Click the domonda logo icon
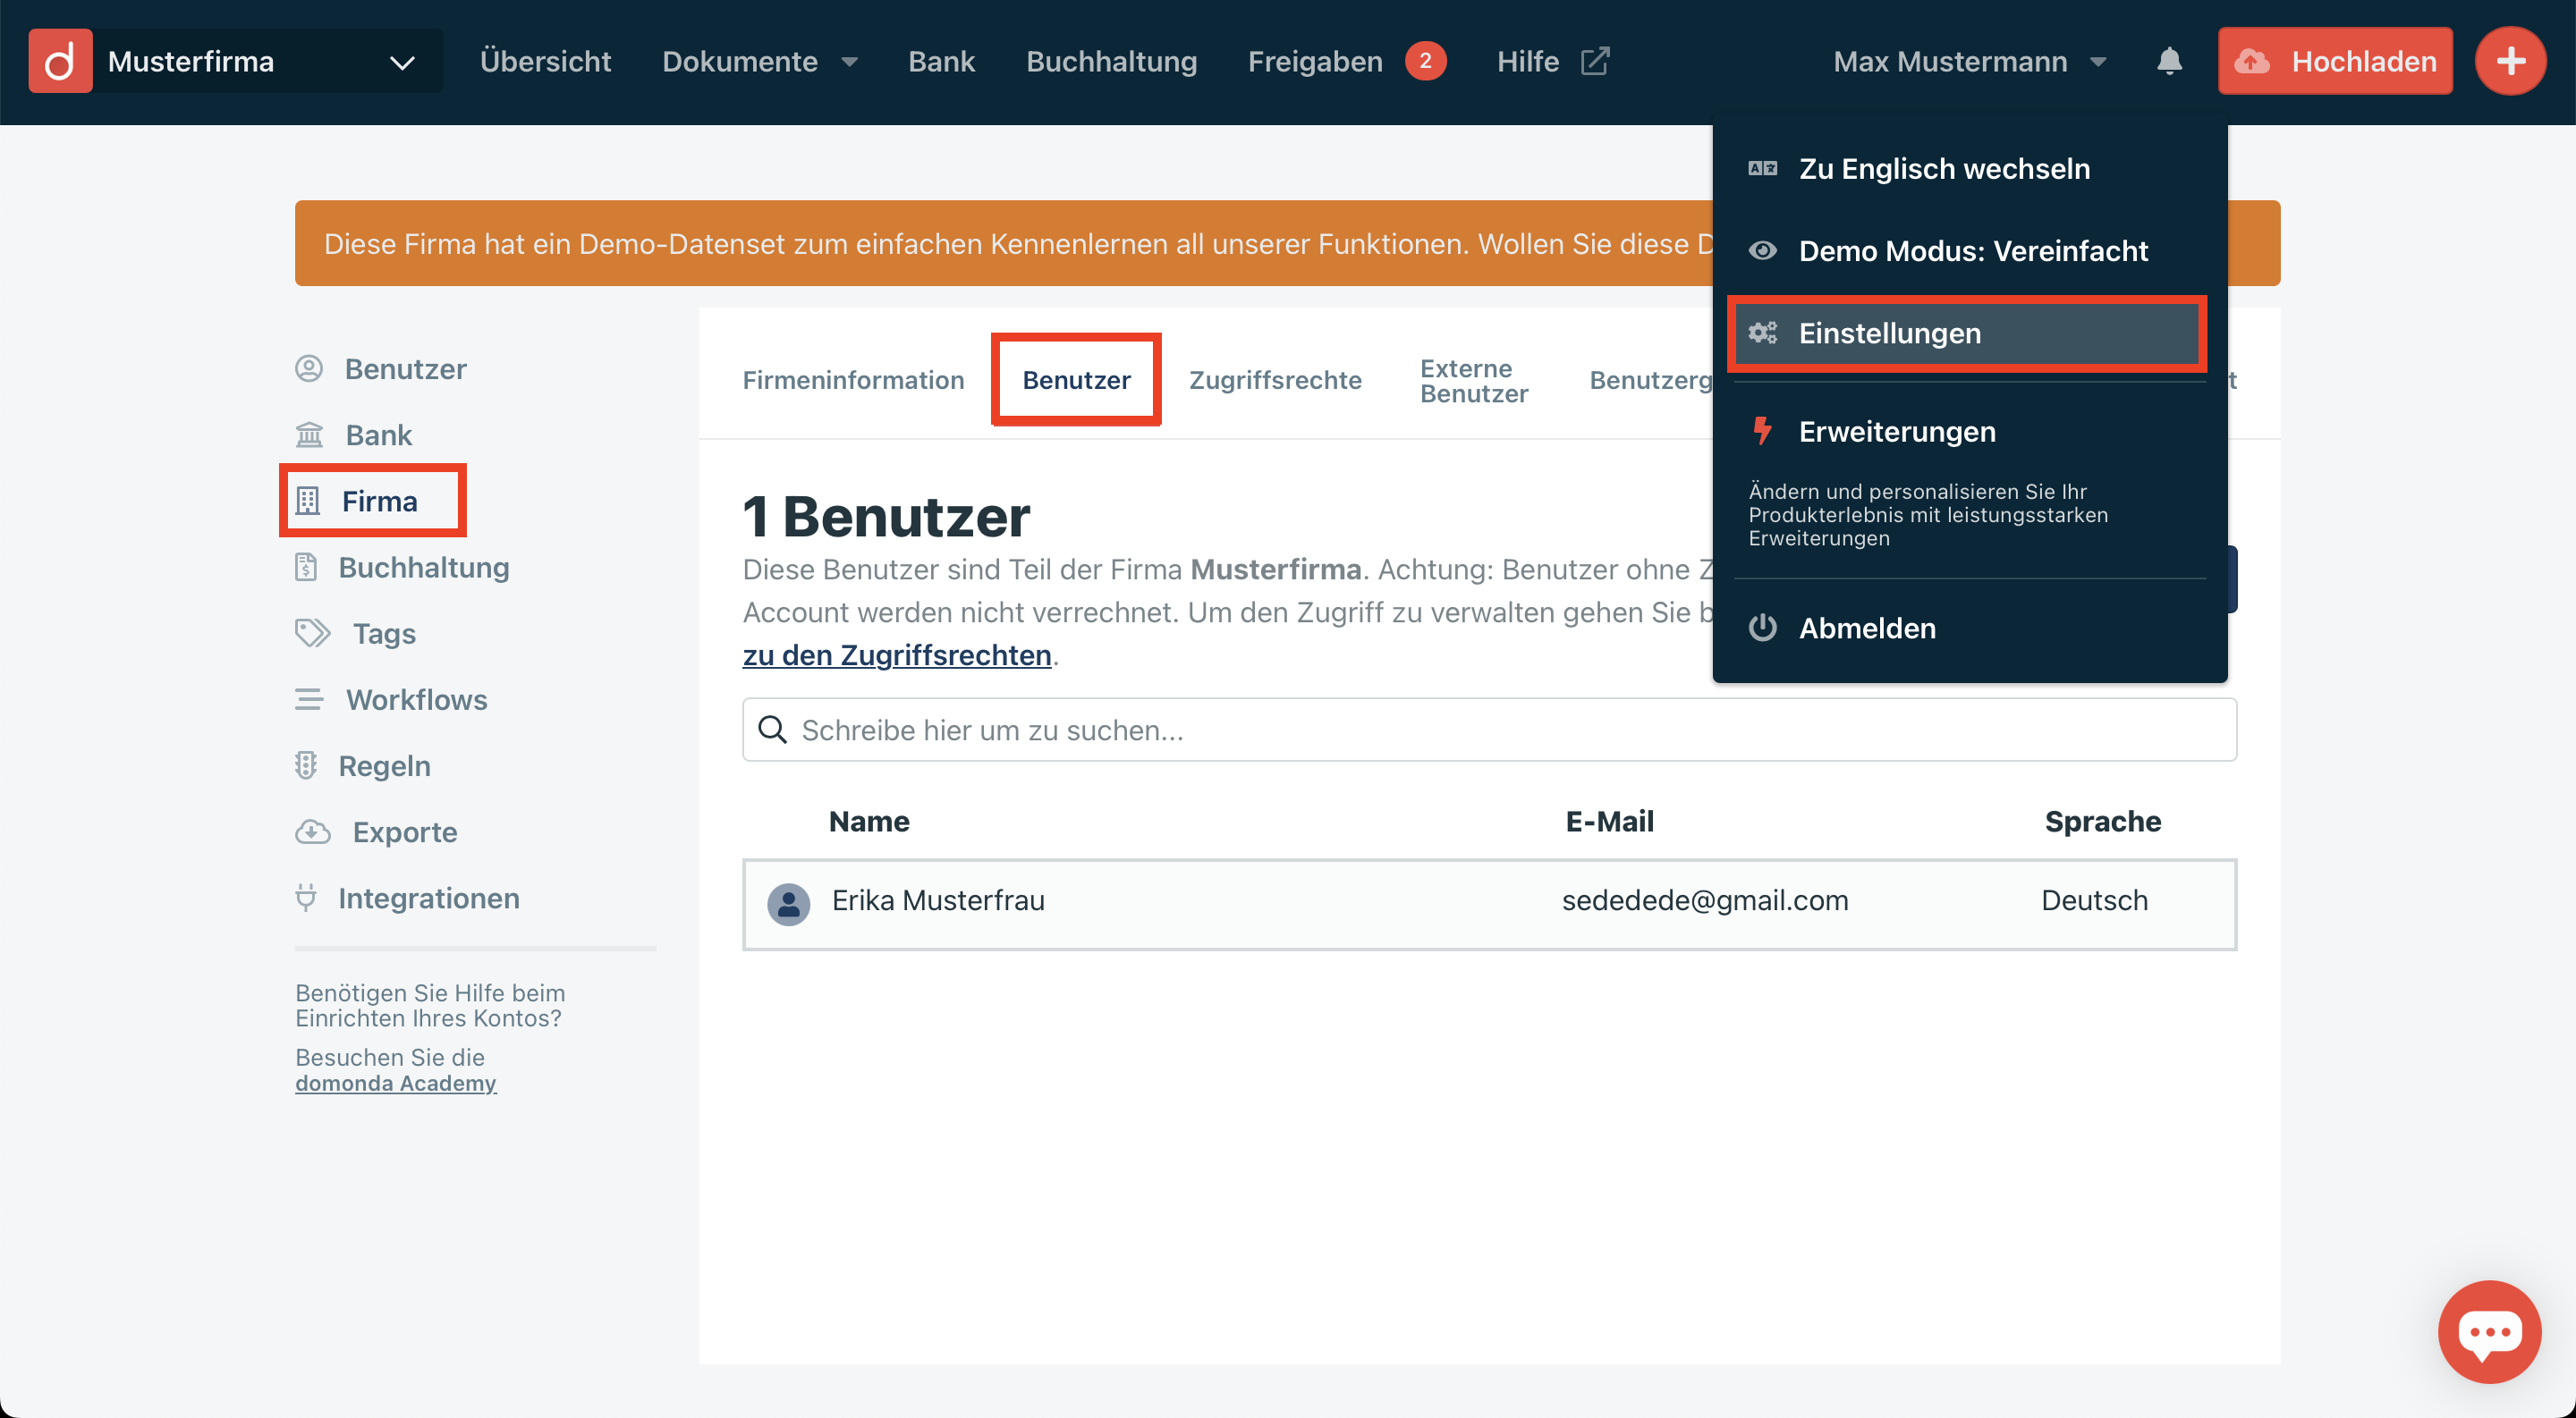This screenshot has height=1418, width=2576. [60, 61]
